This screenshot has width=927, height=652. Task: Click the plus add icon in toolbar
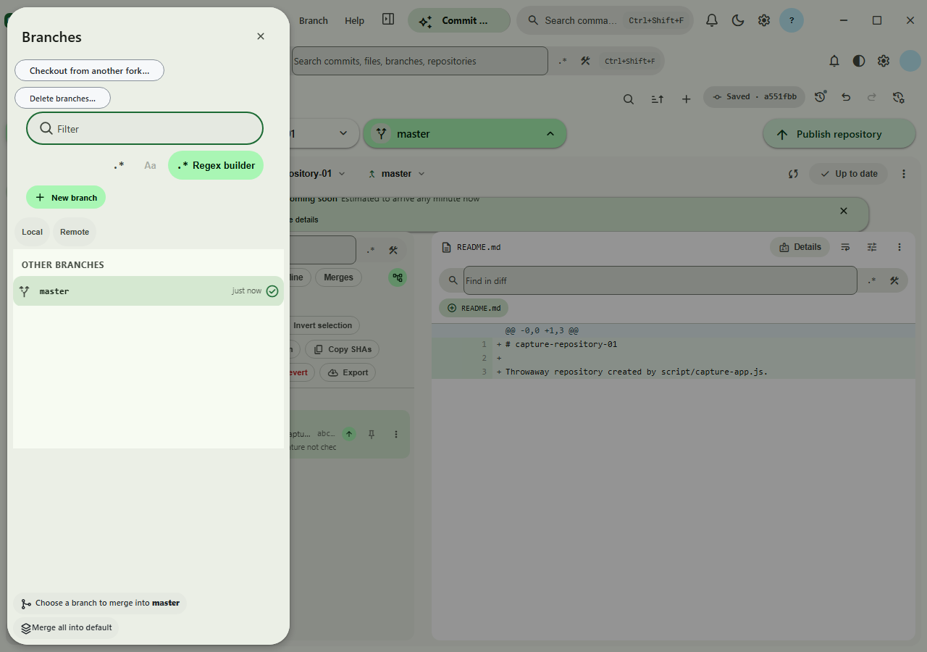pos(686,99)
